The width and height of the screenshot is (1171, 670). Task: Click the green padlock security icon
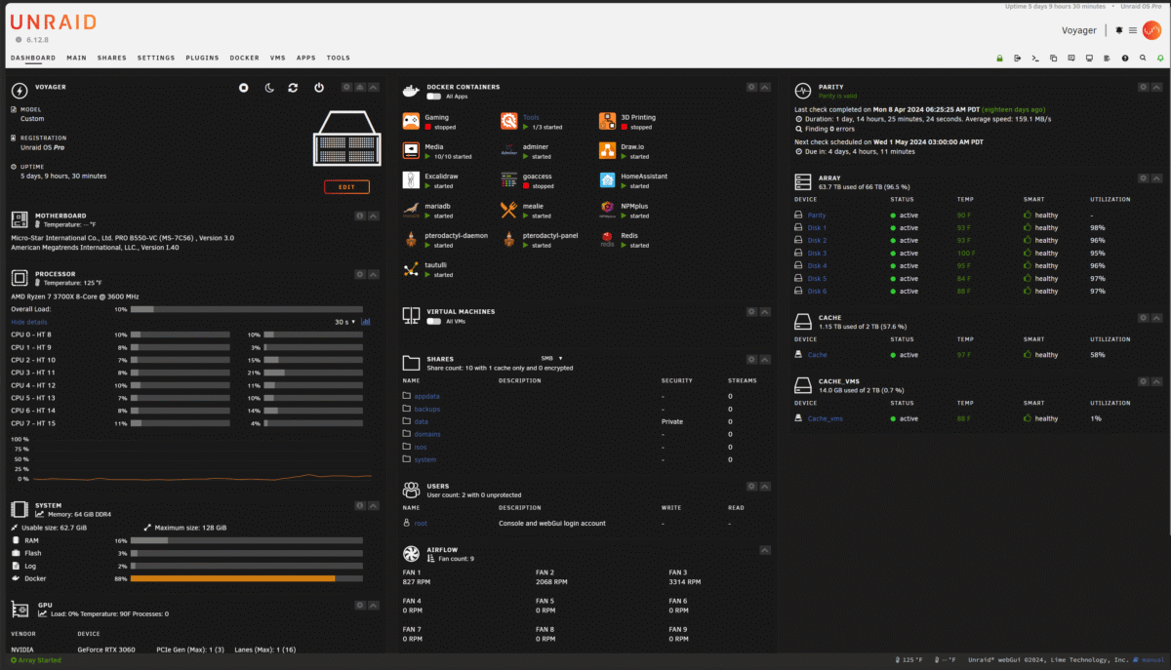coord(999,59)
